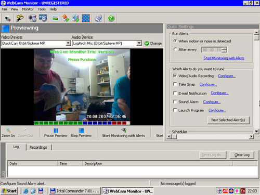The image size is (260, 195).
Task: Enable E-mail Notification checkbox
Action: (x=175, y=93)
